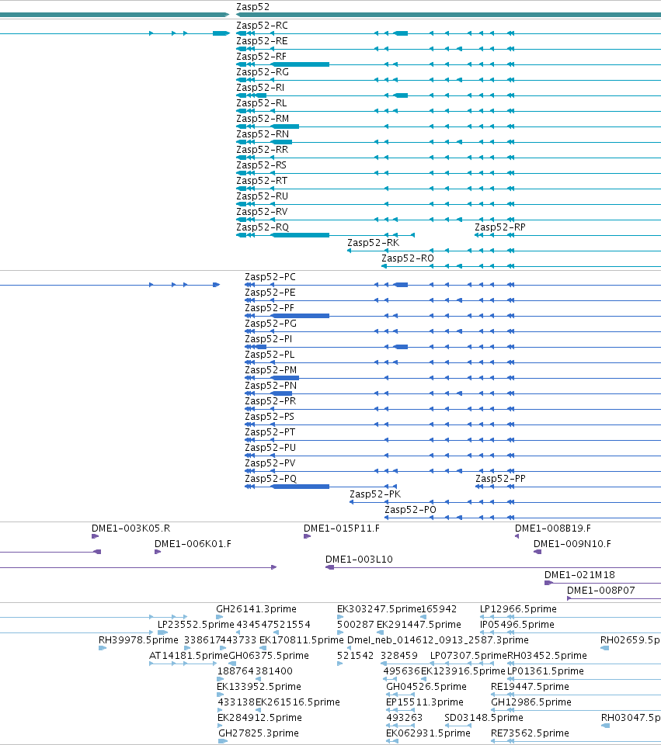
Task: Click the DME1-003K05.R clone label
Action: coord(130,528)
